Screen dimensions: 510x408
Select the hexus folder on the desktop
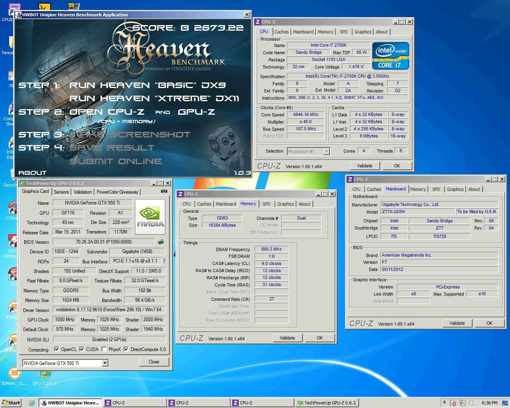8,45
